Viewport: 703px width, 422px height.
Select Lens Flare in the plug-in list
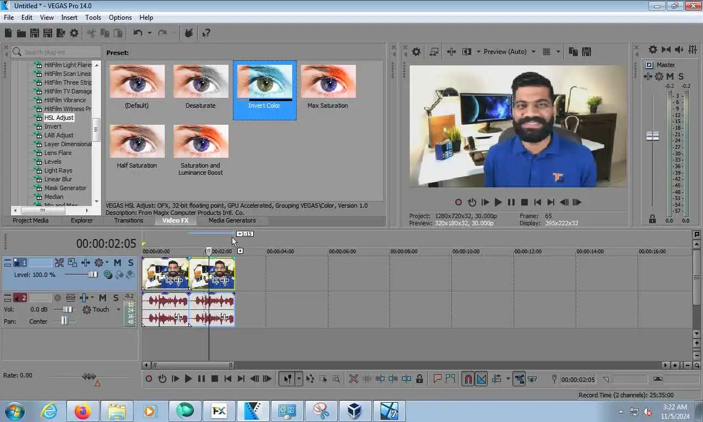[58, 153]
